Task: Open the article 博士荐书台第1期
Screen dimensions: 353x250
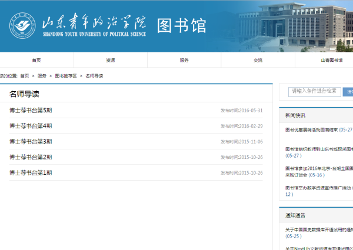Action: (x=31, y=173)
